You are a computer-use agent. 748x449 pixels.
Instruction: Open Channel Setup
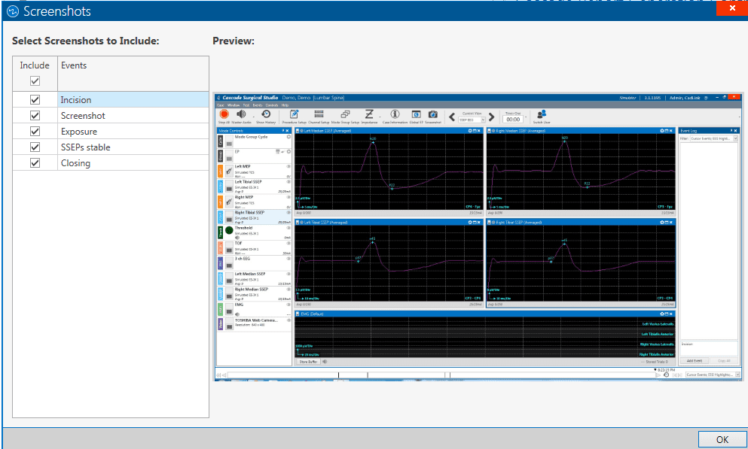[318, 114]
